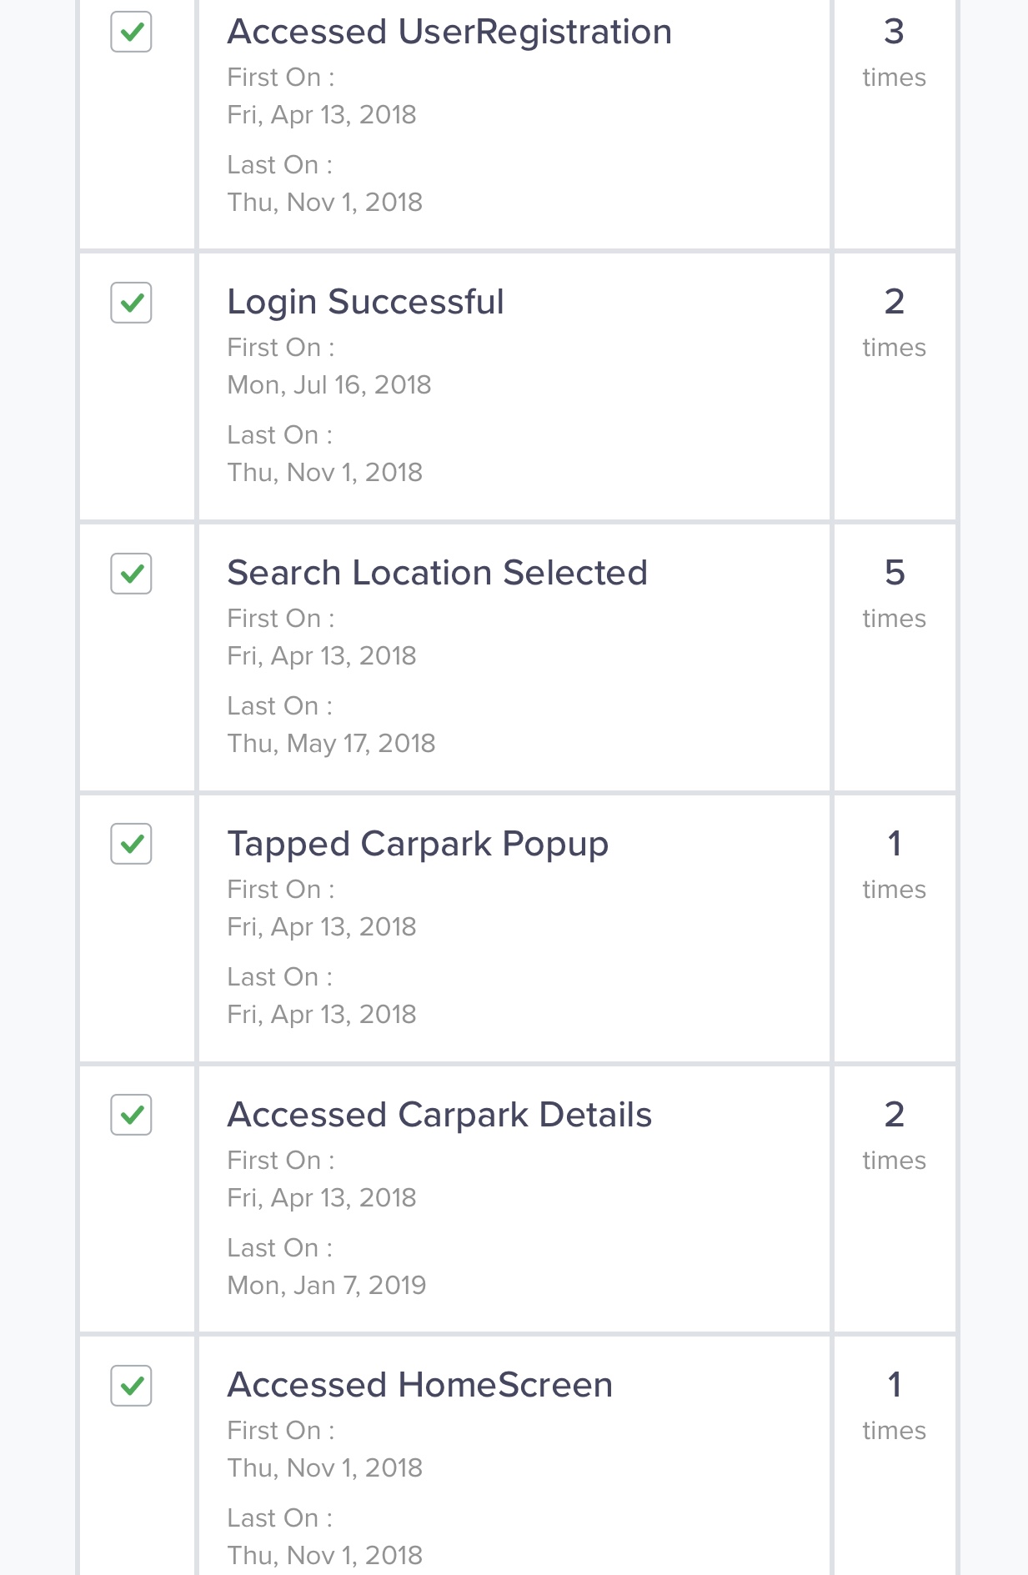Screen dimensions: 1028x1575
Task: Open the Login Successful event title
Action: tap(365, 303)
